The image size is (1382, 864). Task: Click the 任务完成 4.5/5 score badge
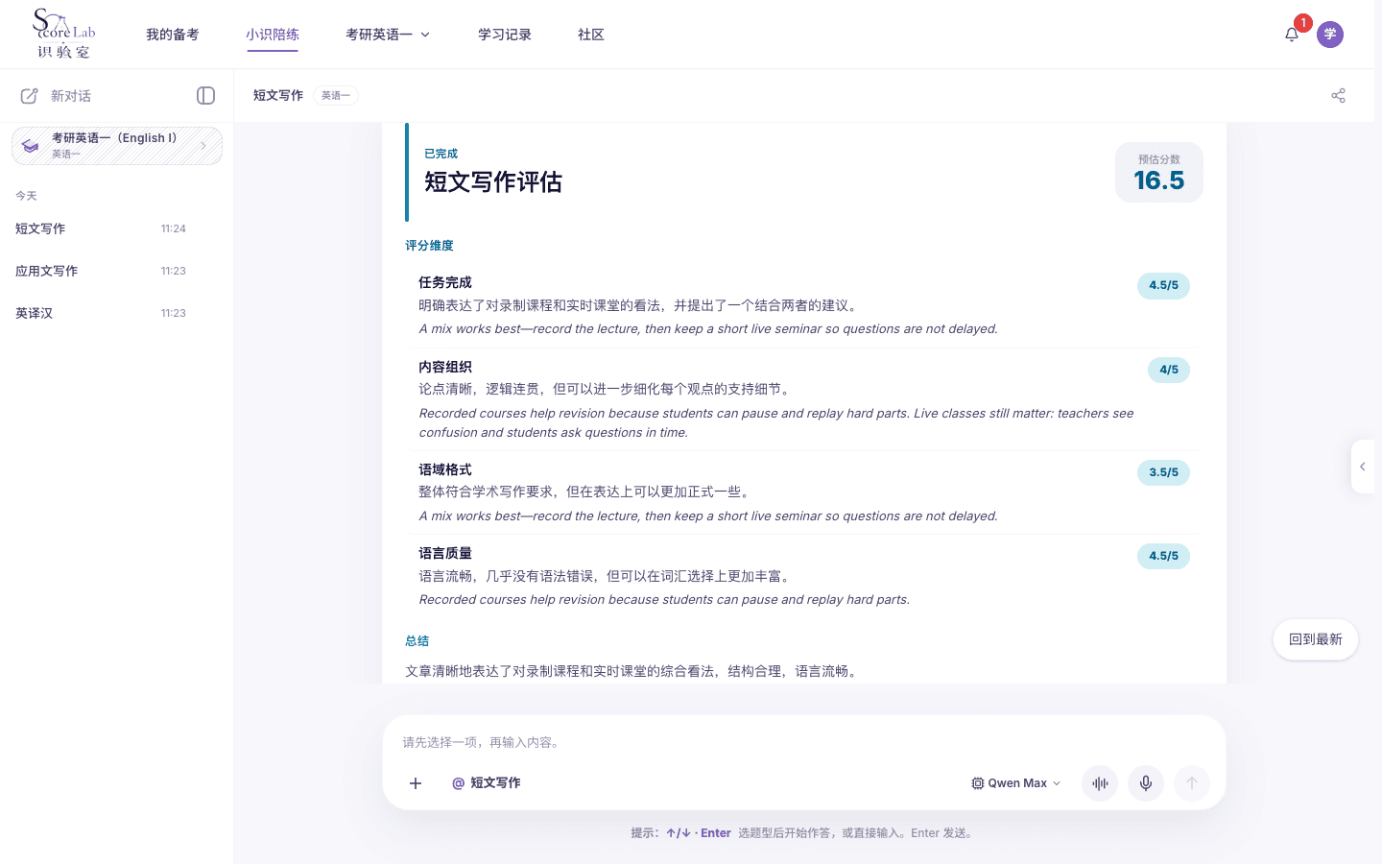pos(1163,286)
